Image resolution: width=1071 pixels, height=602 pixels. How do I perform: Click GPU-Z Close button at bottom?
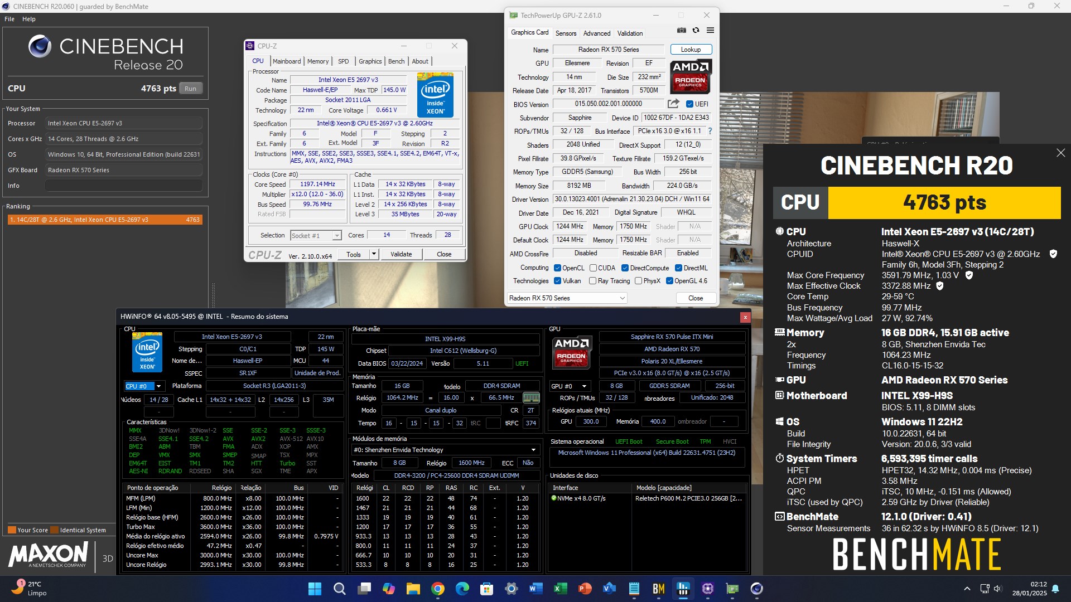[696, 298]
